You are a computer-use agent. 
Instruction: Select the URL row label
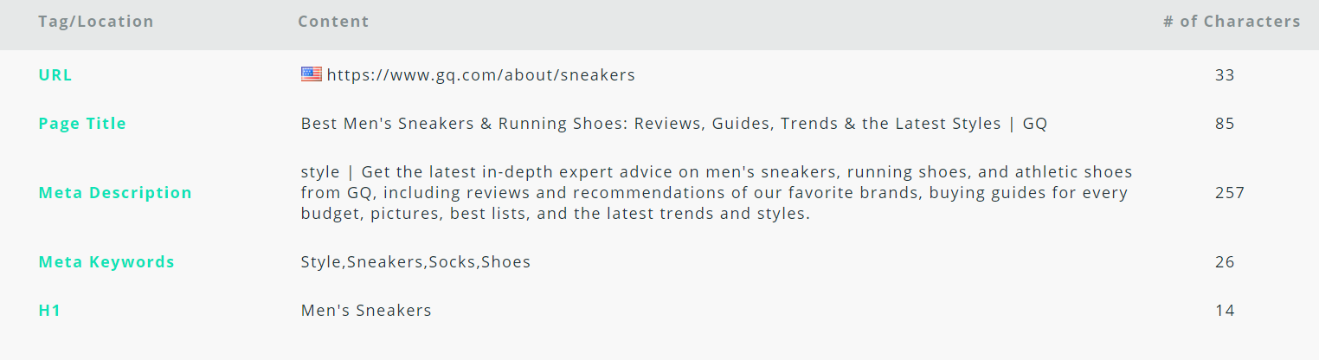[55, 75]
